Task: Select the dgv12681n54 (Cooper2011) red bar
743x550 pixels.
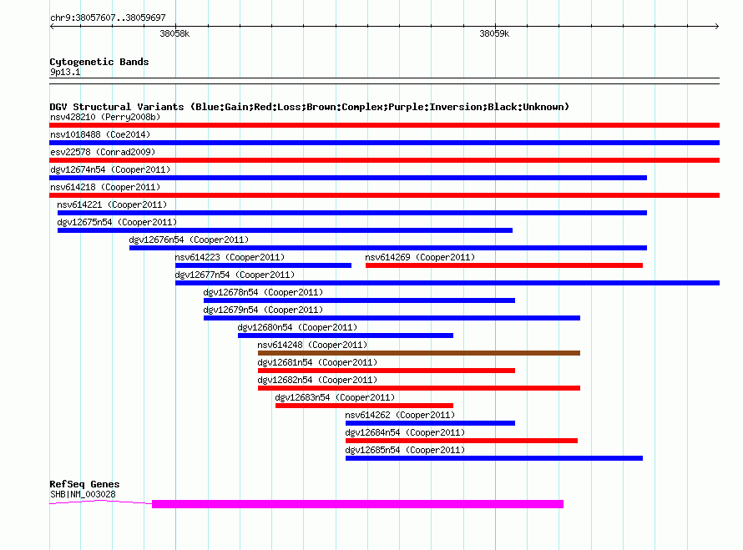Action: 387,371
